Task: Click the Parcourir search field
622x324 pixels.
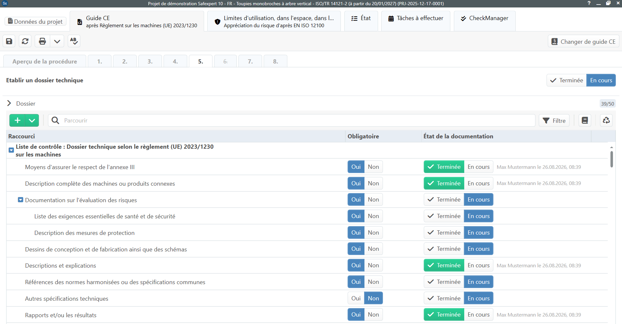Action: 292,121
